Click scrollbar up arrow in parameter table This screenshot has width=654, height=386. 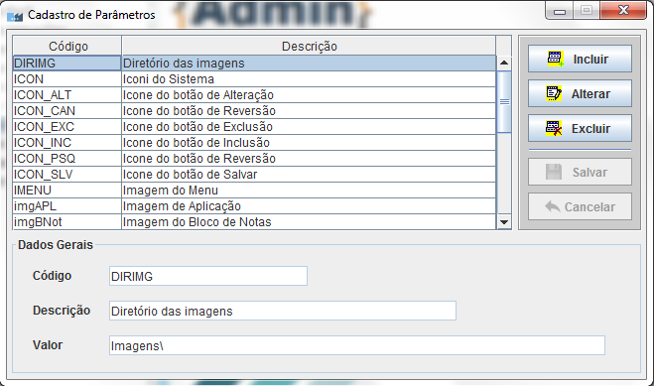tap(504, 63)
